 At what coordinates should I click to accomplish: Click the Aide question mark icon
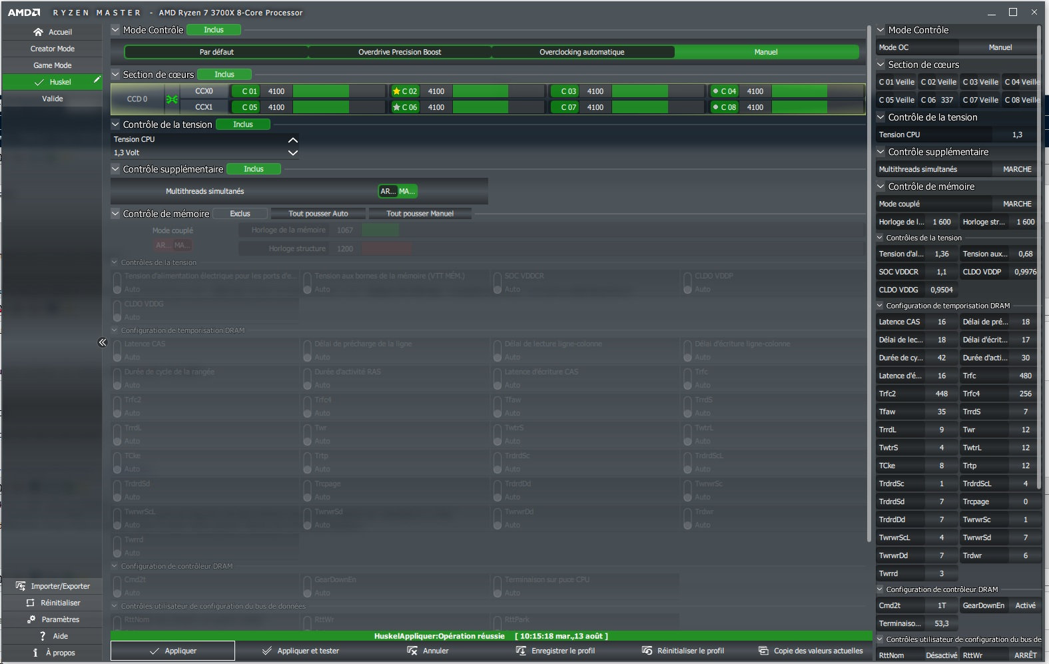point(43,636)
